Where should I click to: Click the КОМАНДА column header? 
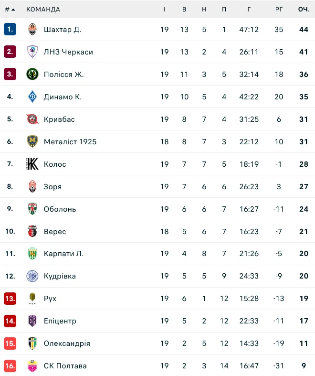[x=43, y=10]
